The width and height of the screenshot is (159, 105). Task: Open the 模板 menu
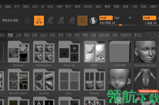point(107,7)
